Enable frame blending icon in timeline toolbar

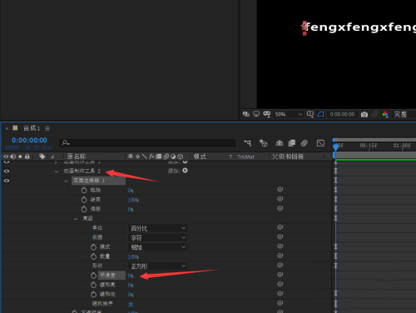(x=292, y=143)
